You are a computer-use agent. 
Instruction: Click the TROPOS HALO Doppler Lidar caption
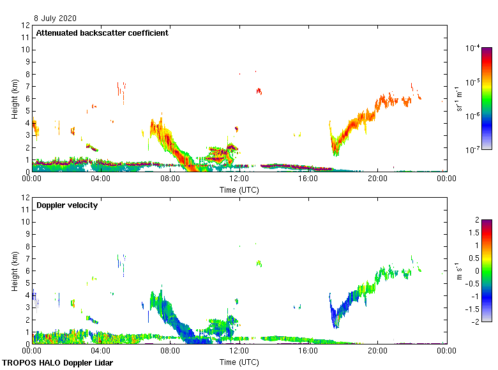coord(62,363)
